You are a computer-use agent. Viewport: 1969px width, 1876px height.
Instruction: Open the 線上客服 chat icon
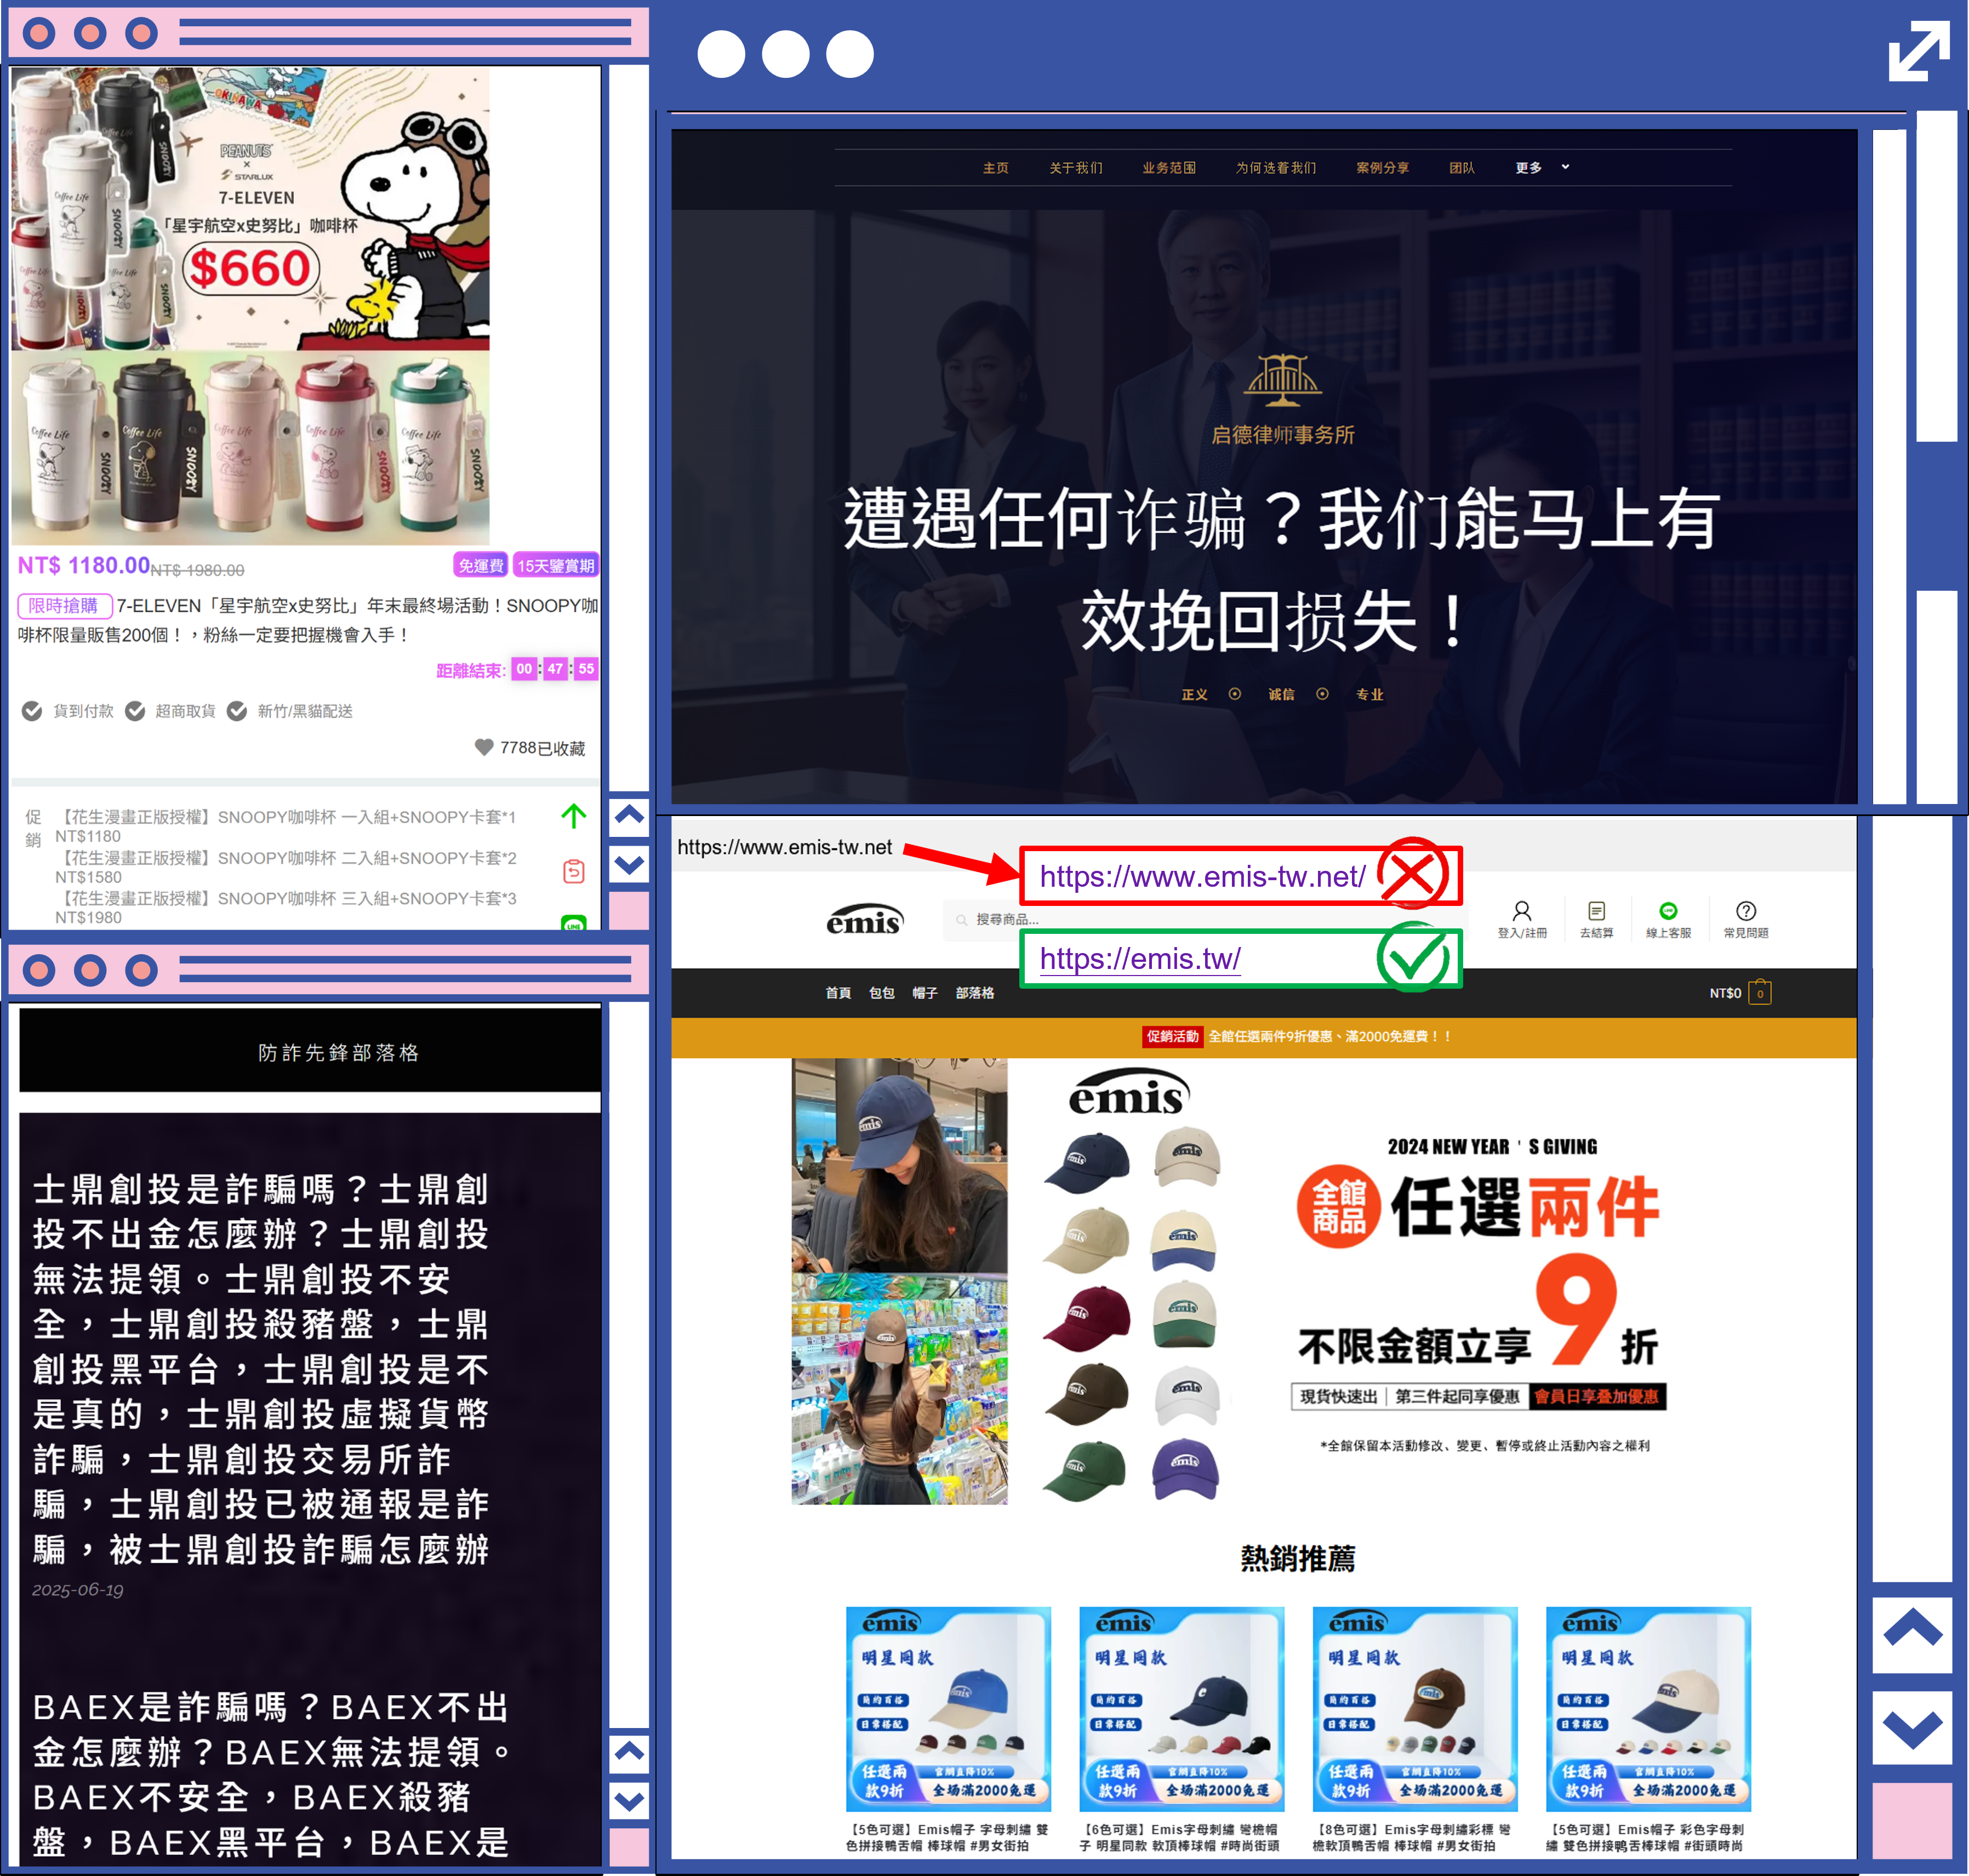tap(1668, 910)
